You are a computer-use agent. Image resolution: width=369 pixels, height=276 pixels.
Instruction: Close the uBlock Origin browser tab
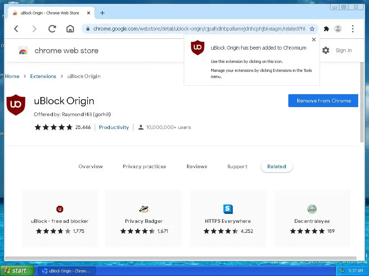89,13
